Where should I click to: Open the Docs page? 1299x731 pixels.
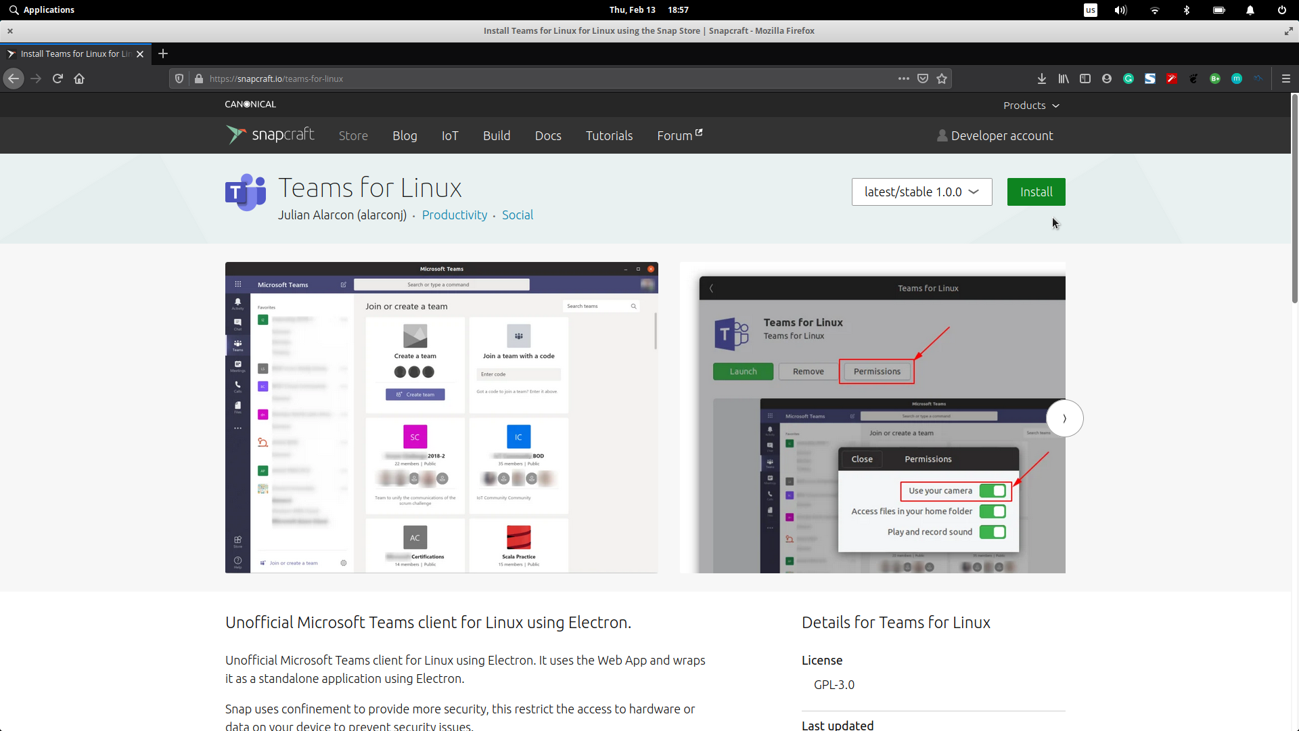click(548, 135)
